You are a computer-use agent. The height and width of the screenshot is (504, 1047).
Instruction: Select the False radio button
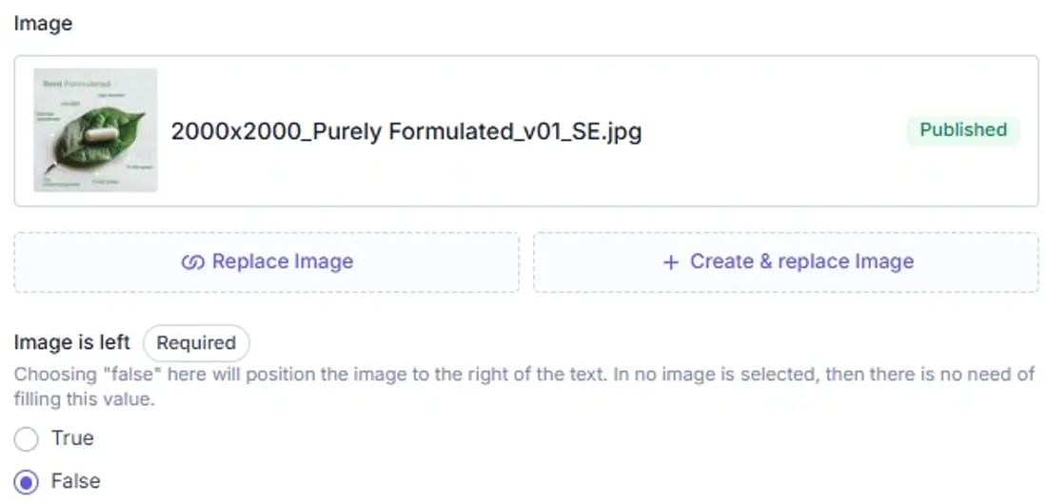[x=26, y=482]
